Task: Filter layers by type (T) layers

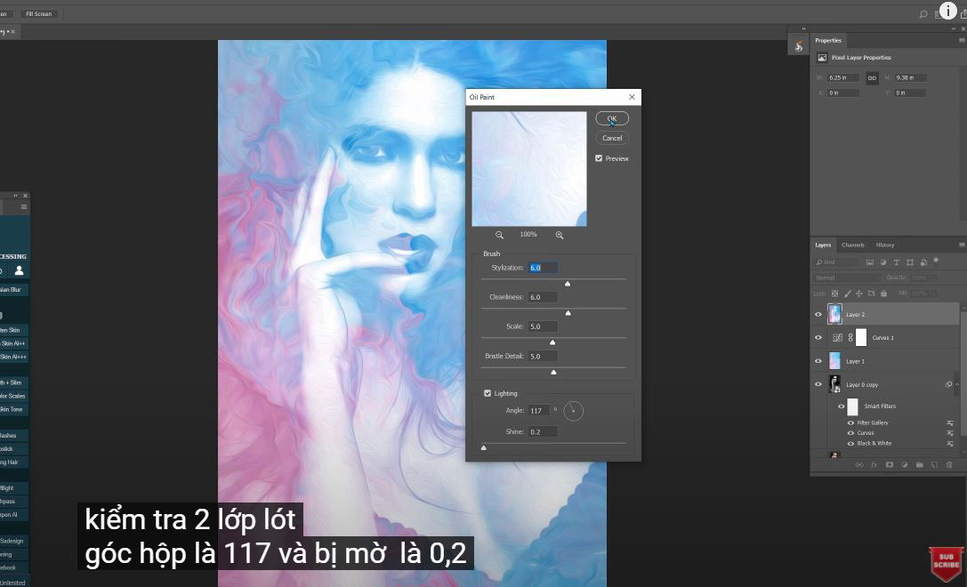Action: [x=897, y=262]
